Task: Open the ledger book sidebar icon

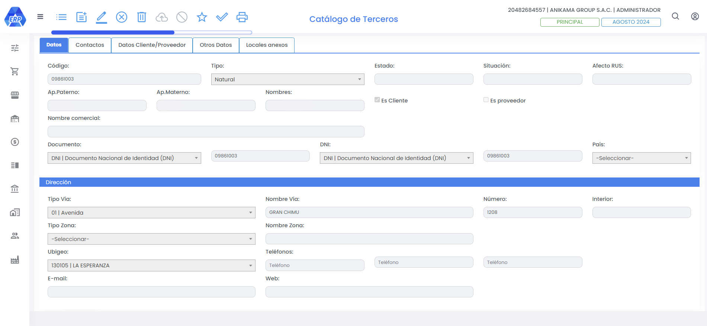Action: [x=15, y=165]
